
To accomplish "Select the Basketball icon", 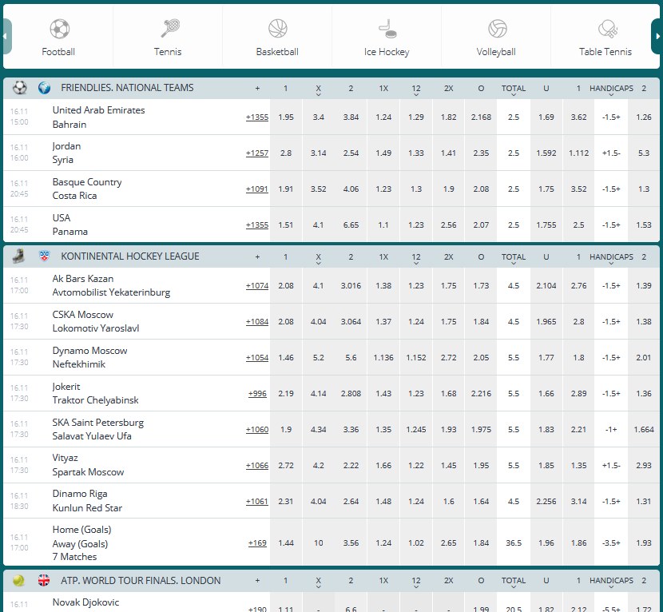I will (278, 28).
